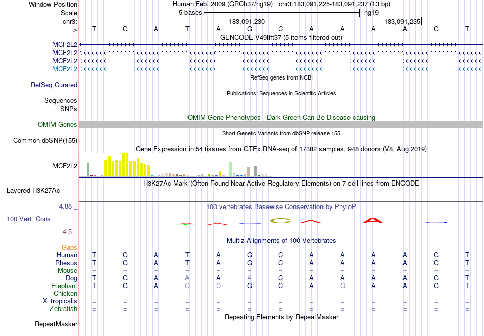Click 'Publications: Sequences in Scientific Articles' title
The width and height of the screenshot is (484, 336).
pyautogui.click(x=281, y=93)
